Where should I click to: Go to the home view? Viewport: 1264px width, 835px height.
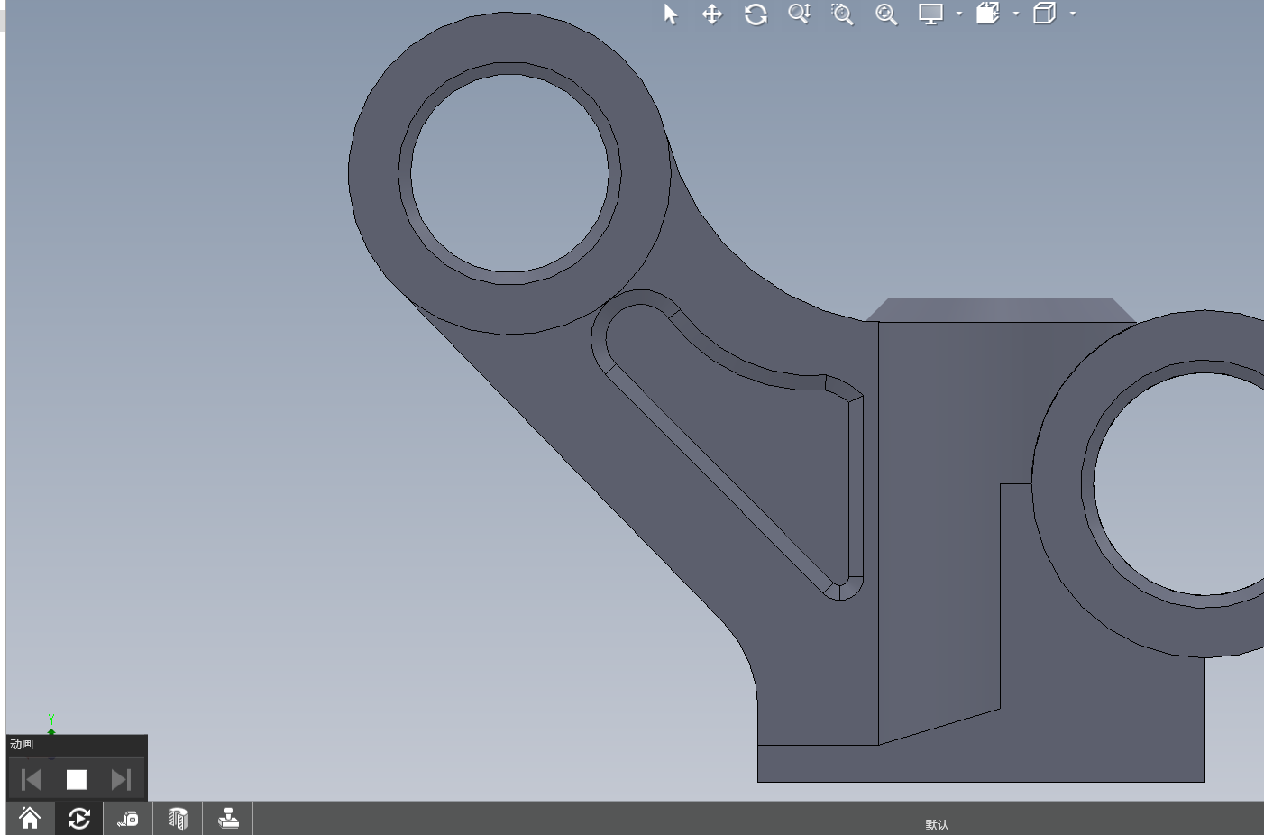(x=30, y=818)
